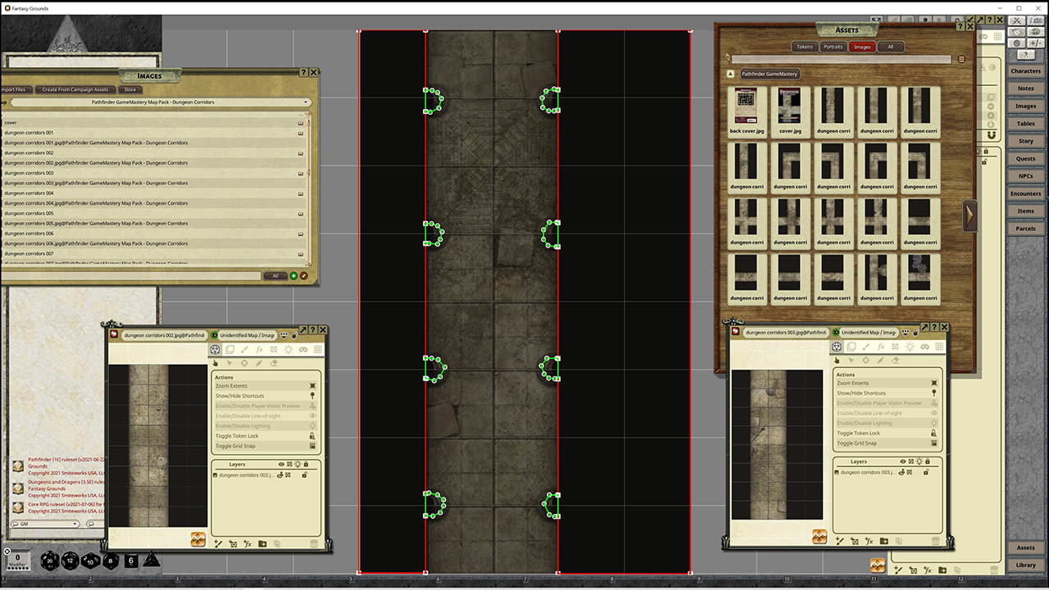Switch to the Tokens tab in Assets
Screen dimensions: 1049x590
click(805, 47)
